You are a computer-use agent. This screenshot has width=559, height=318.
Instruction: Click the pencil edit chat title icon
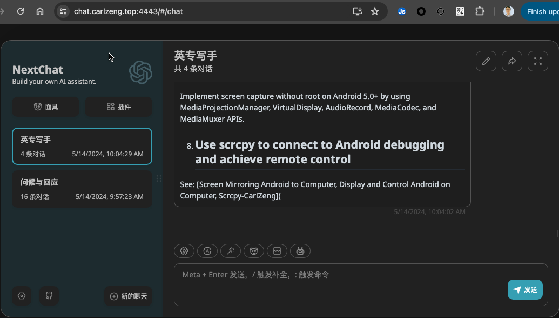click(x=486, y=61)
